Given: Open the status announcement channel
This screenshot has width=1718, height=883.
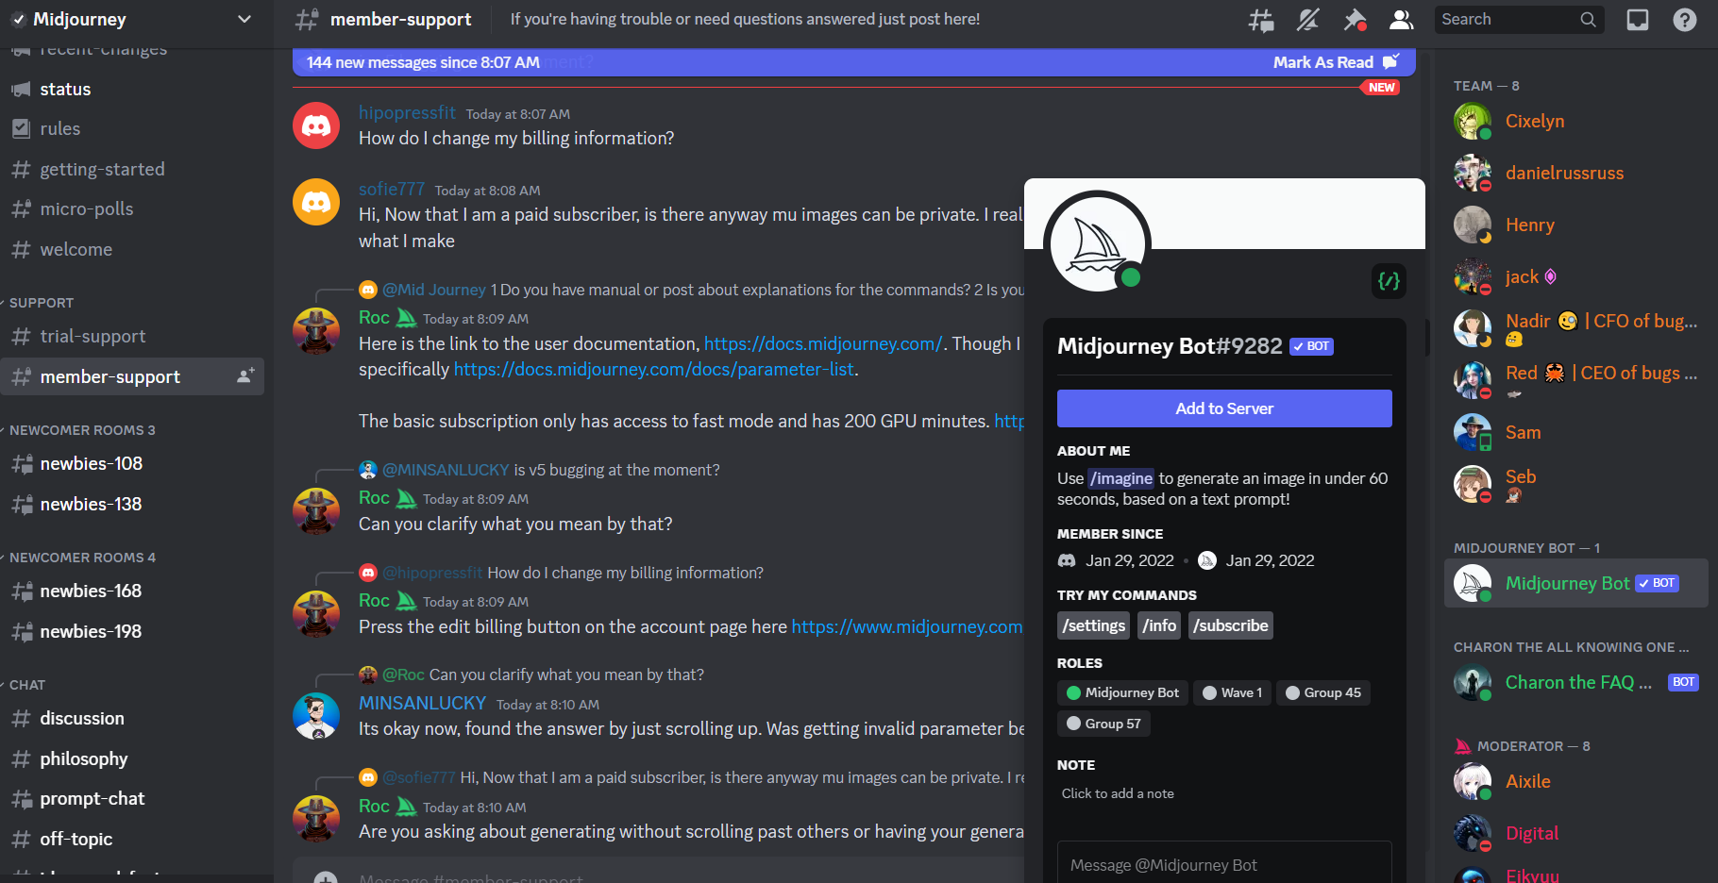Looking at the screenshot, I should (132, 90).
